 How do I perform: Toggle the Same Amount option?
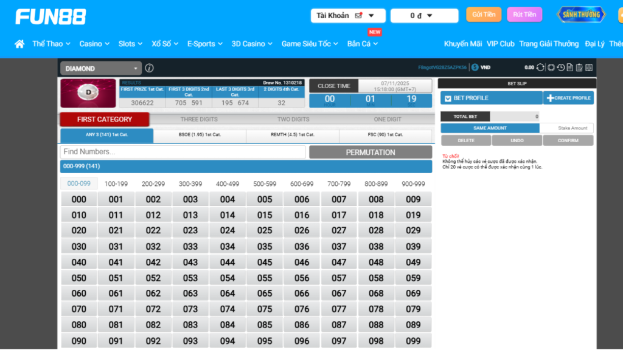pos(490,128)
